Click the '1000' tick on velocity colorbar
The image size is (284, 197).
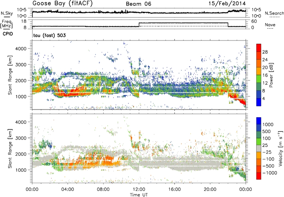(x=268, y=124)
